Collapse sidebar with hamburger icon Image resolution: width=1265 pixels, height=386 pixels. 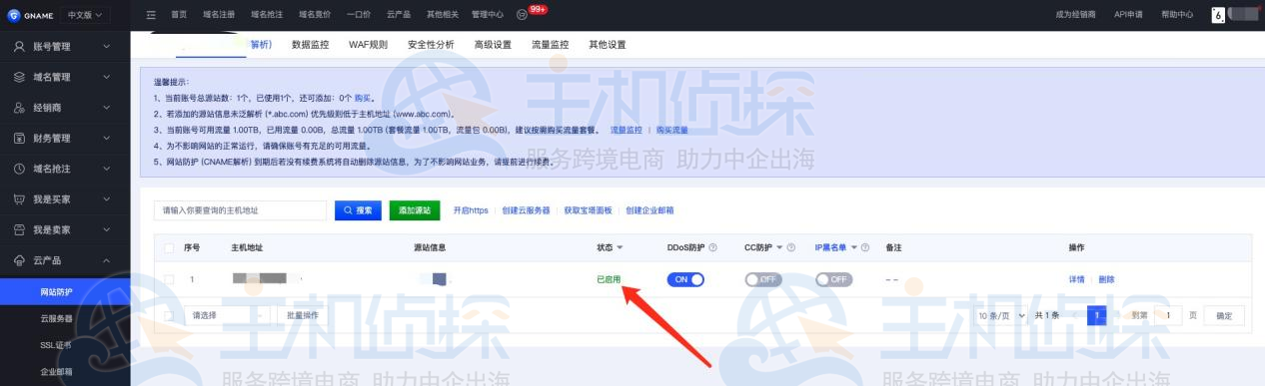click(x=151, y=14)
